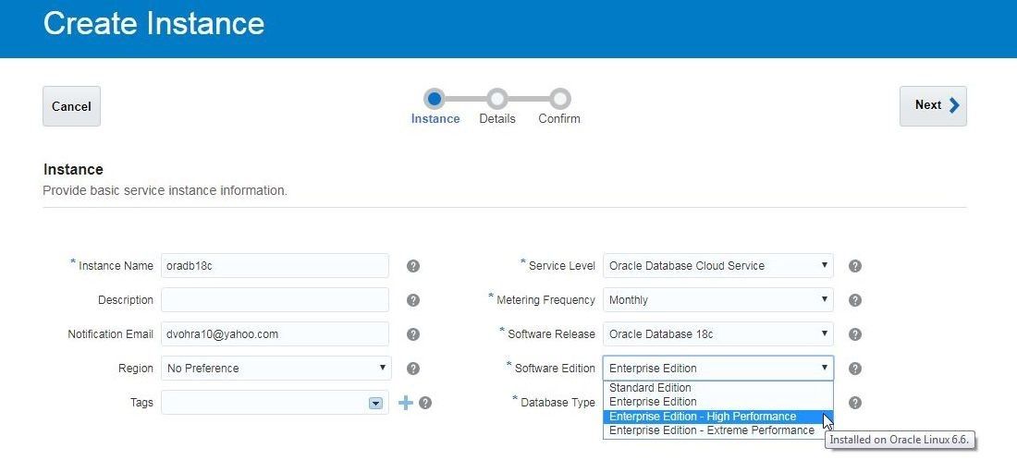Click the Instance section heading

[x=73, y=170]
